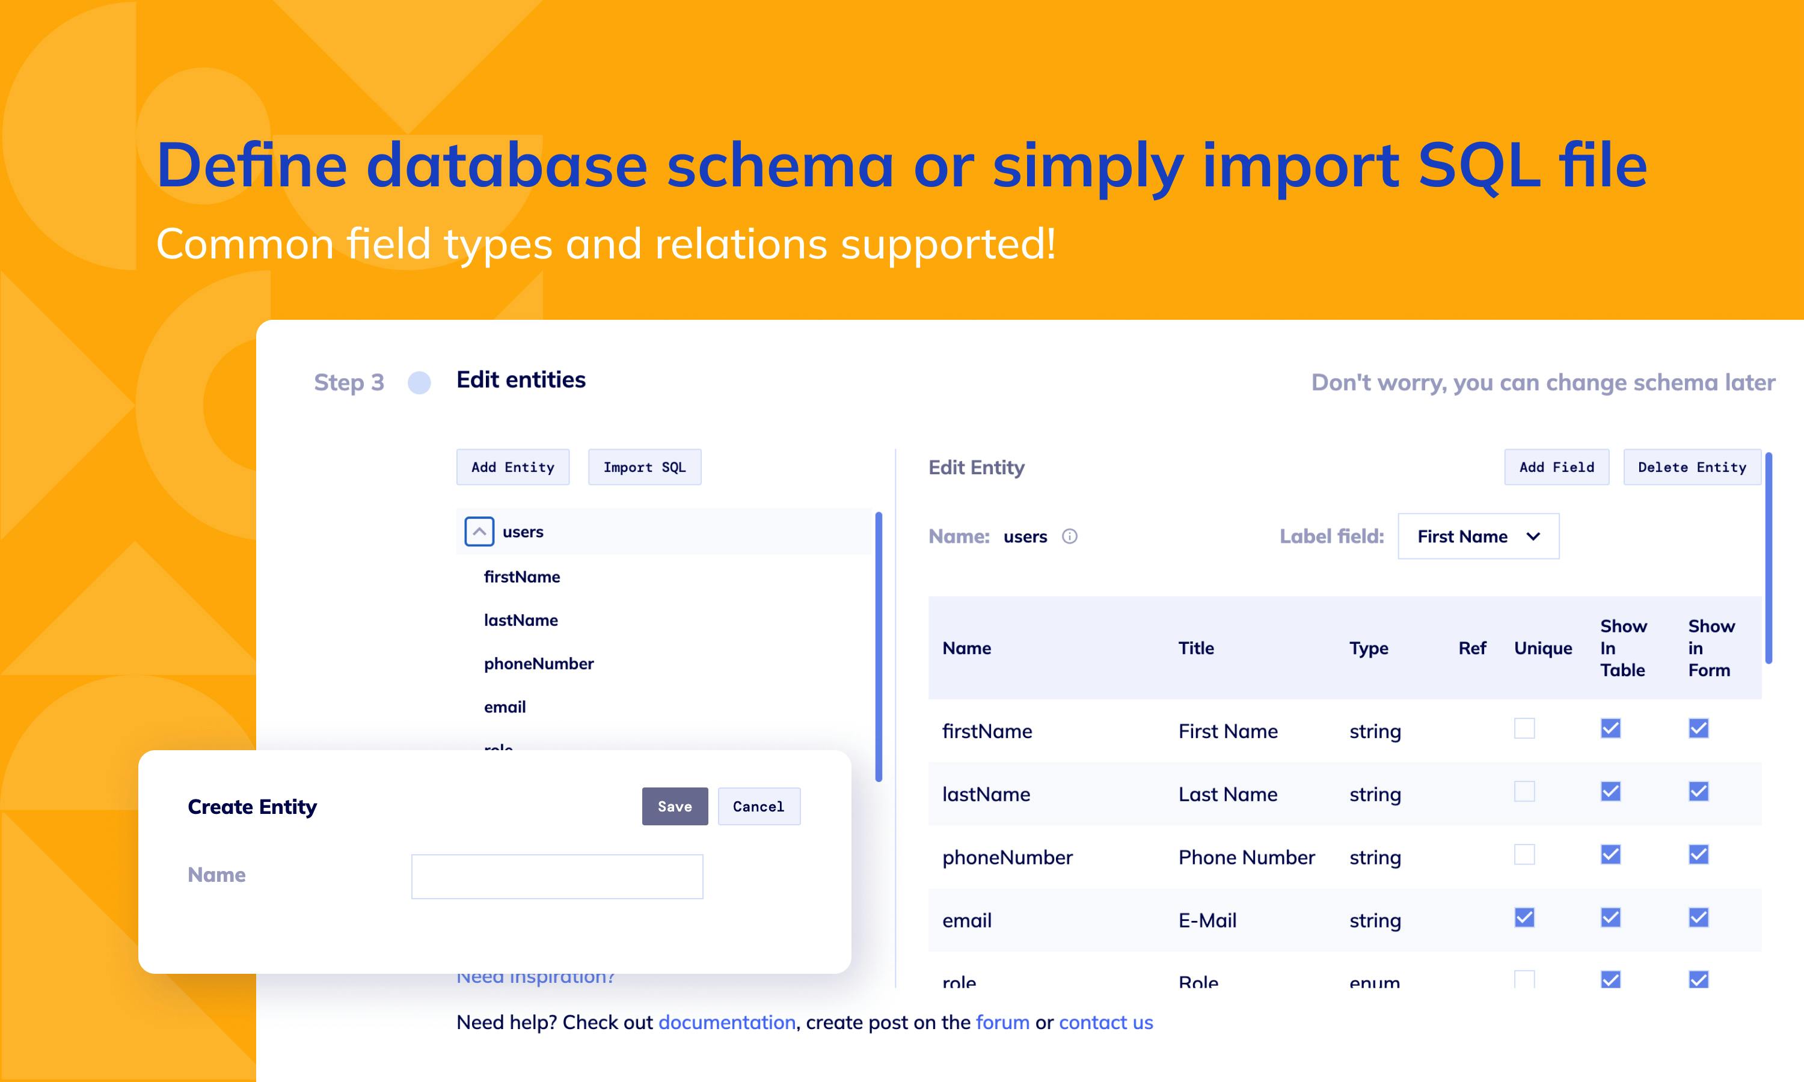
Task: Cancel the Create Entity dialog
Action: (758, 807)
